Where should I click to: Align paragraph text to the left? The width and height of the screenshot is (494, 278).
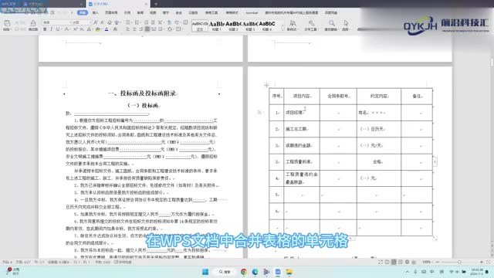[x=128, y=29]
